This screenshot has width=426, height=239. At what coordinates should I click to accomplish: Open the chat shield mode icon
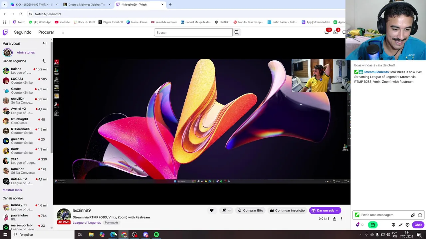[393, 225]
